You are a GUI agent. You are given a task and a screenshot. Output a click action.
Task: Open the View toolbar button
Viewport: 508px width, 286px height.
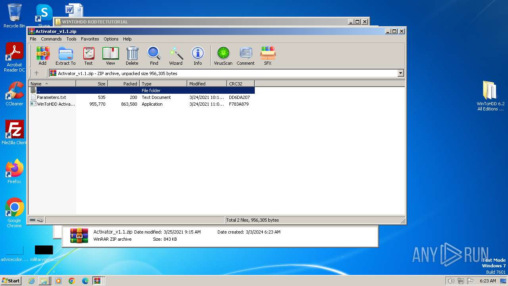[110, 56]
